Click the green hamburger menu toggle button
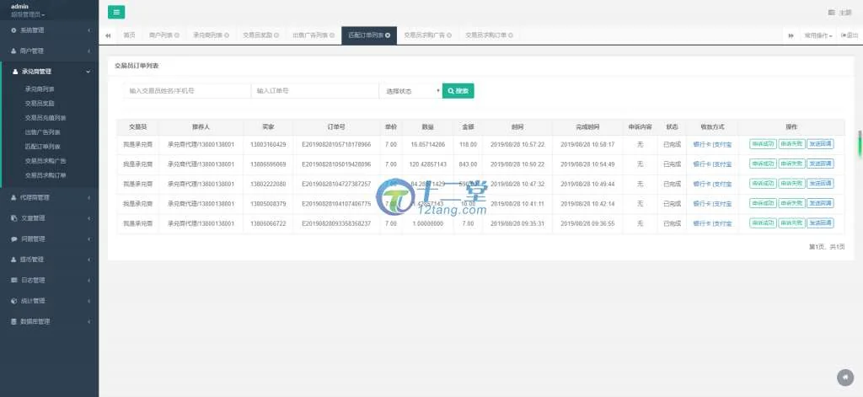This screenshot has height=397, width=863. pos(116,12)
